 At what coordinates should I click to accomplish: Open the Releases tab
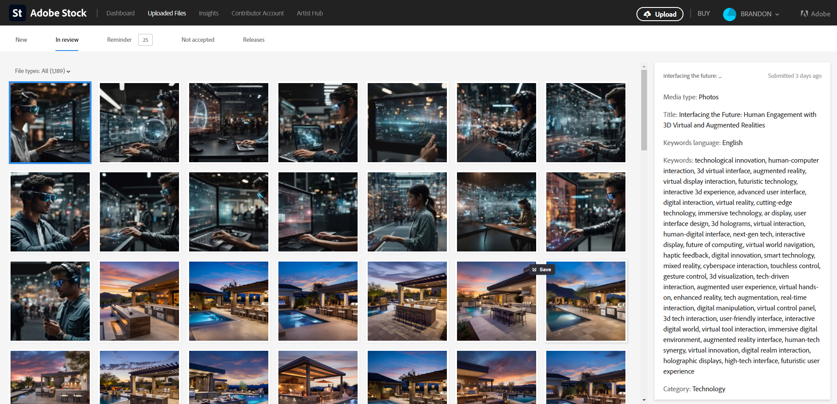254,40
